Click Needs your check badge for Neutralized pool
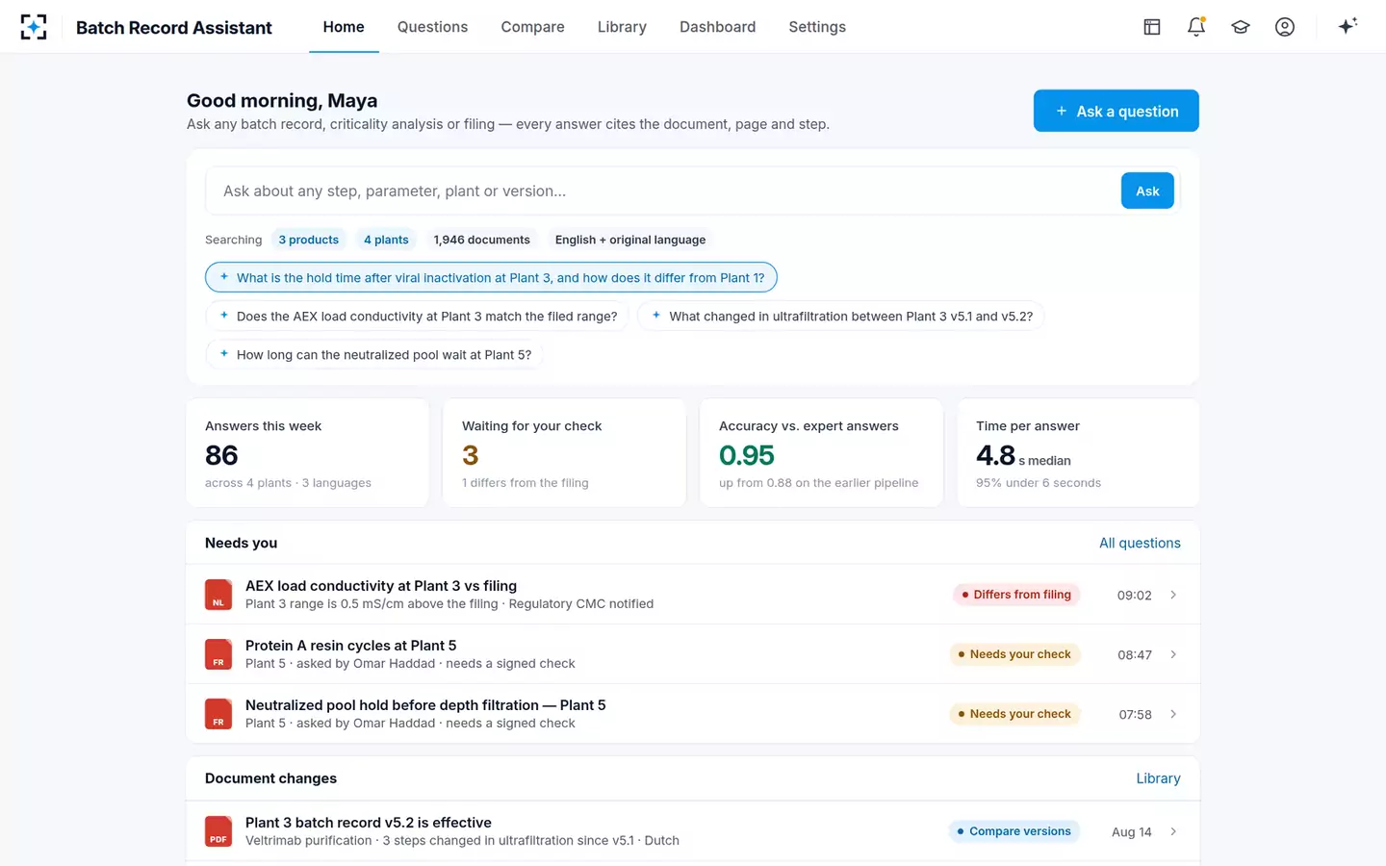 tap(1014, 714)
